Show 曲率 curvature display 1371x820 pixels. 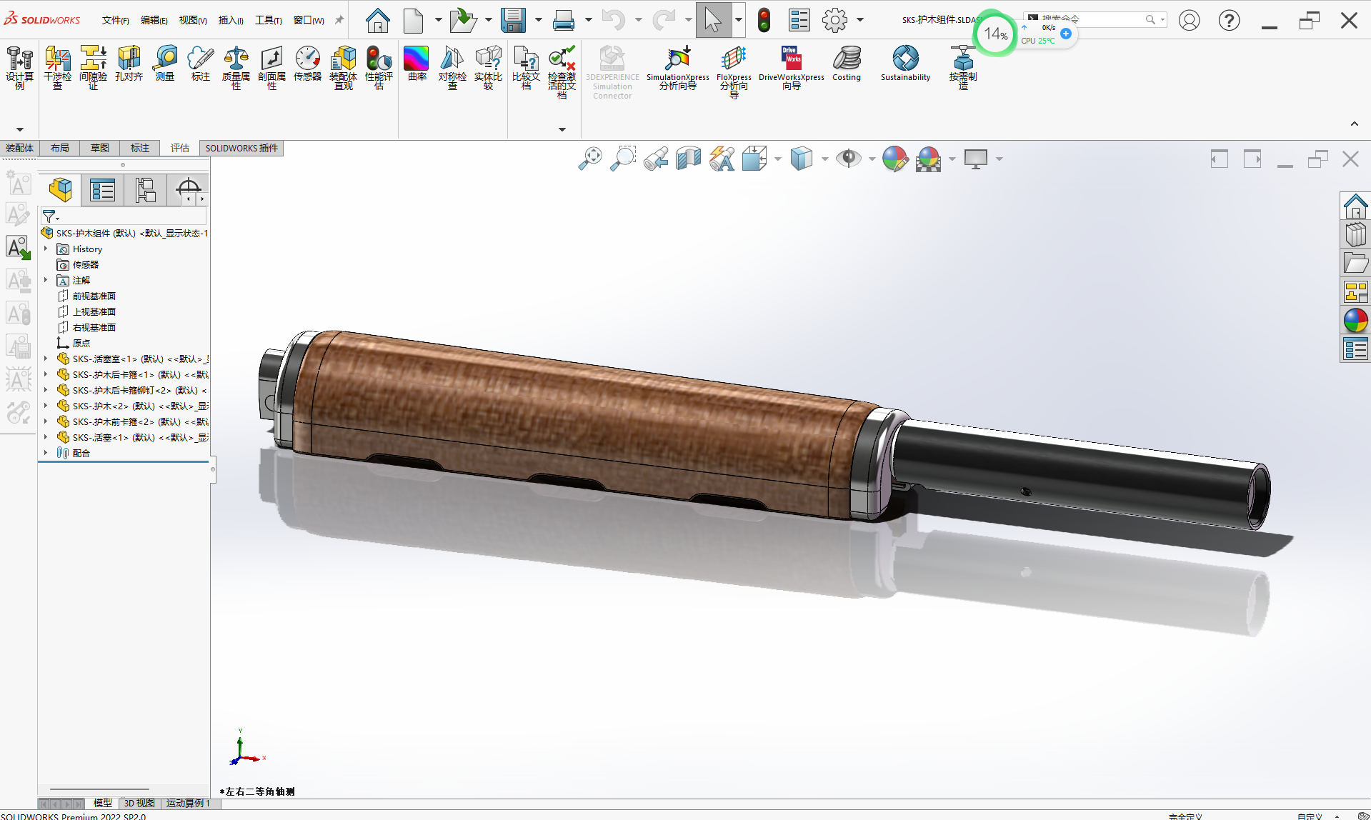pyautogui.click(x=417, y=64)
